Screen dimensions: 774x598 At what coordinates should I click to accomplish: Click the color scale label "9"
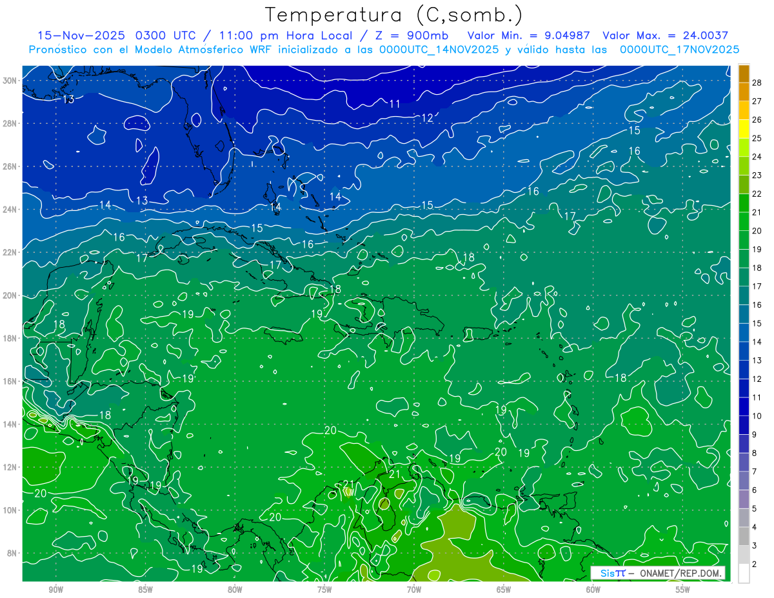click(754, 435)
